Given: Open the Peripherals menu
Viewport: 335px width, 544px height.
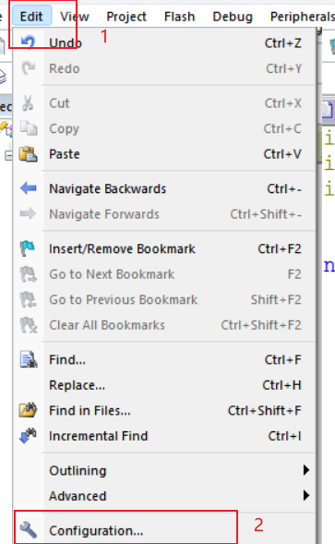Looking at the screenshot, I should 303,17.
